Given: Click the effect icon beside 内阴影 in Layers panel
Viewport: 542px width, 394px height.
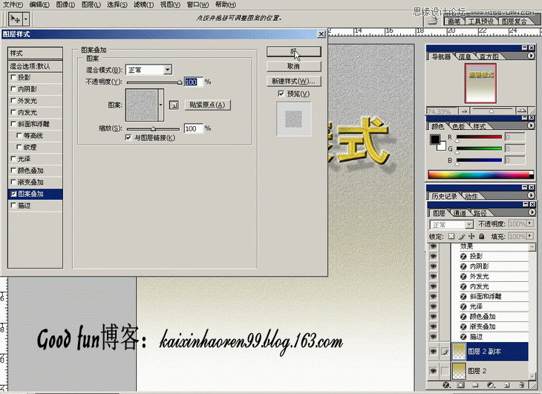Looking at the screenshot, I should pos(463,266).
